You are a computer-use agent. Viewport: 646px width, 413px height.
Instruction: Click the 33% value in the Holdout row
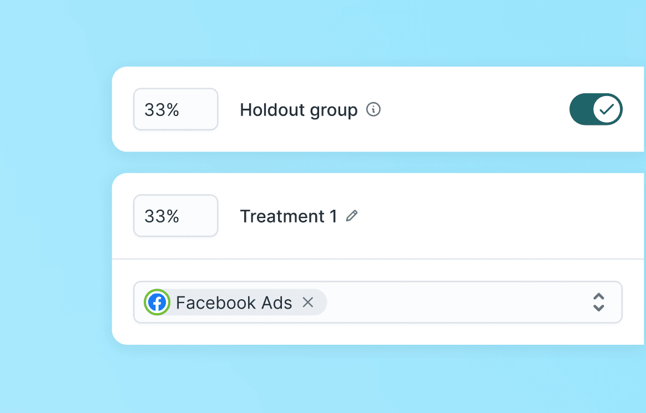click(161, 110)
